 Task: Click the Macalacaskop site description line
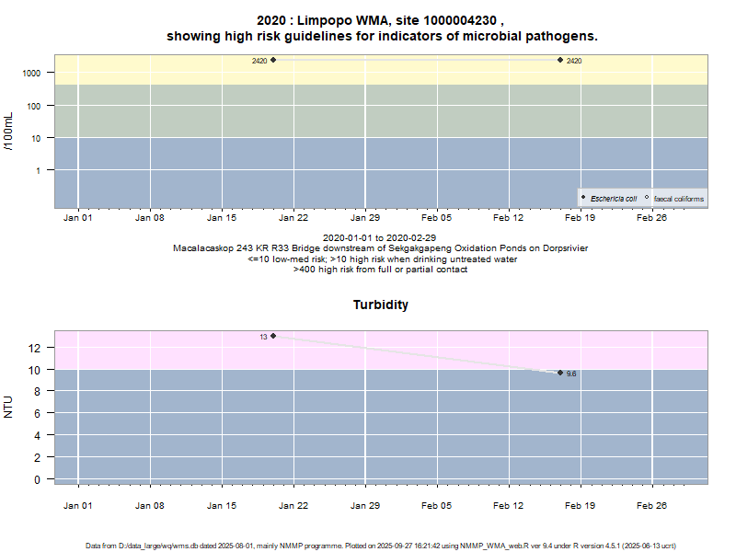[x=381, y=248]
